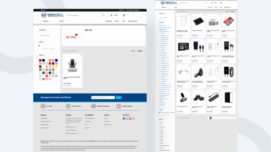This screenshot has height=152, width=271.
Task: Open Terbaru sort dropdown in right page
Action: pyautogui.click(x=233, y=12)
